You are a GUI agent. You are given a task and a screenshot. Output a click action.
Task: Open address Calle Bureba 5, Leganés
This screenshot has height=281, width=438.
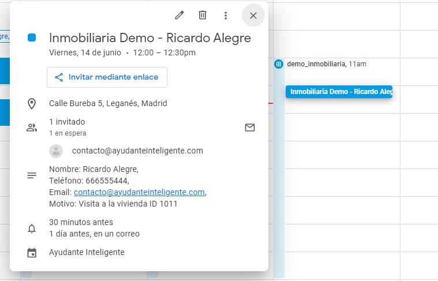(x=108, y=104)
